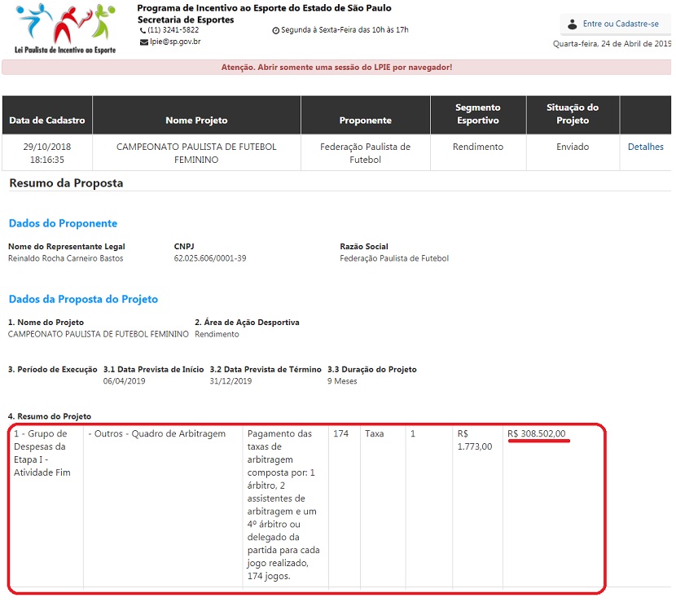Click the name Reinaldo Rocha Carneiro Bastos
This screenshot has width=676, height=602.
click(x=65, y=258)
